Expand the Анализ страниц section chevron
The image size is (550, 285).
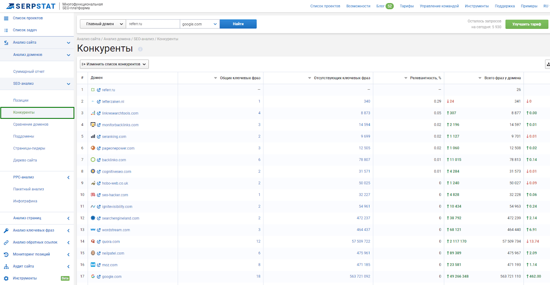pyautogui.click(x=68, y=218)
